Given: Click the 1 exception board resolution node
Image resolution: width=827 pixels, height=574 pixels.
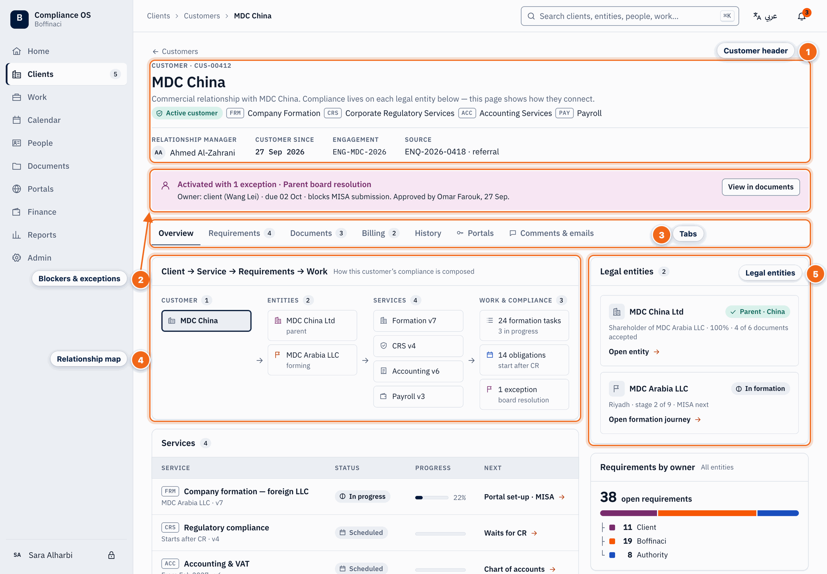Looking at the screenshot, I should tap(524, 394).
